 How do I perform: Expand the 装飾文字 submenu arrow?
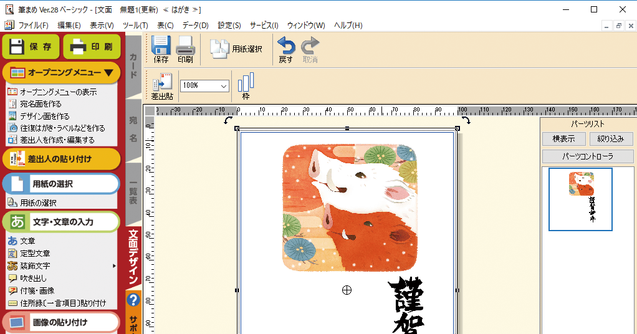point(114,265)
